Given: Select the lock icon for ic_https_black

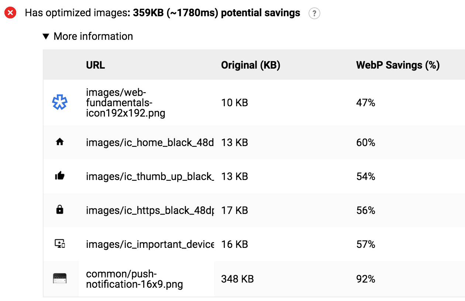Looking at the screenshot, I should 60,210.
